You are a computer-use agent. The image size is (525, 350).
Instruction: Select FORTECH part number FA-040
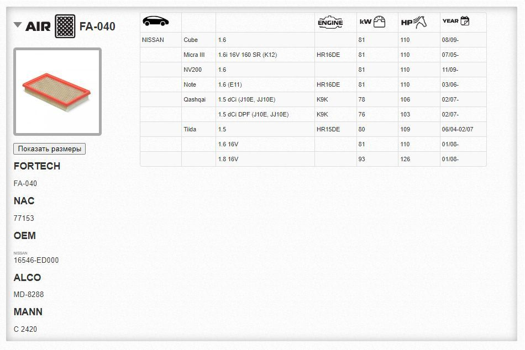coord(25,183)
